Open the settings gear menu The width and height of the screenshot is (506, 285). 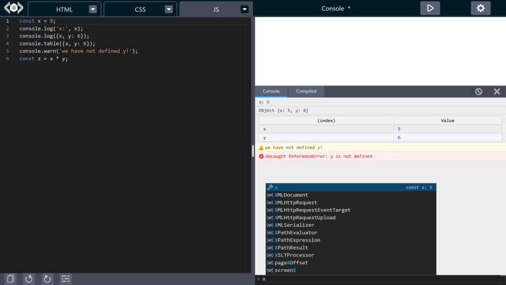[480, 8]
